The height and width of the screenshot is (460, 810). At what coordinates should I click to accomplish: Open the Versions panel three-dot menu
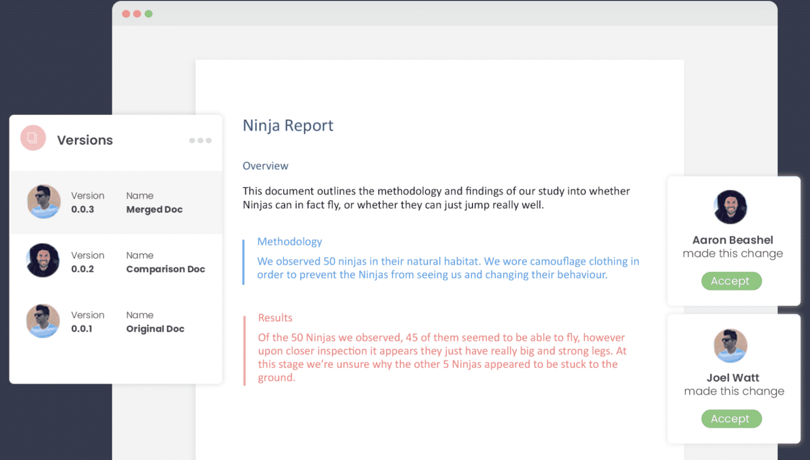click(x=200, y=140)
